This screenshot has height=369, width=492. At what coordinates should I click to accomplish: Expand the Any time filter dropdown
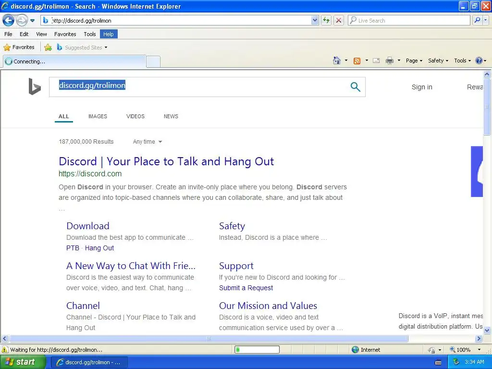pos(148,142)
